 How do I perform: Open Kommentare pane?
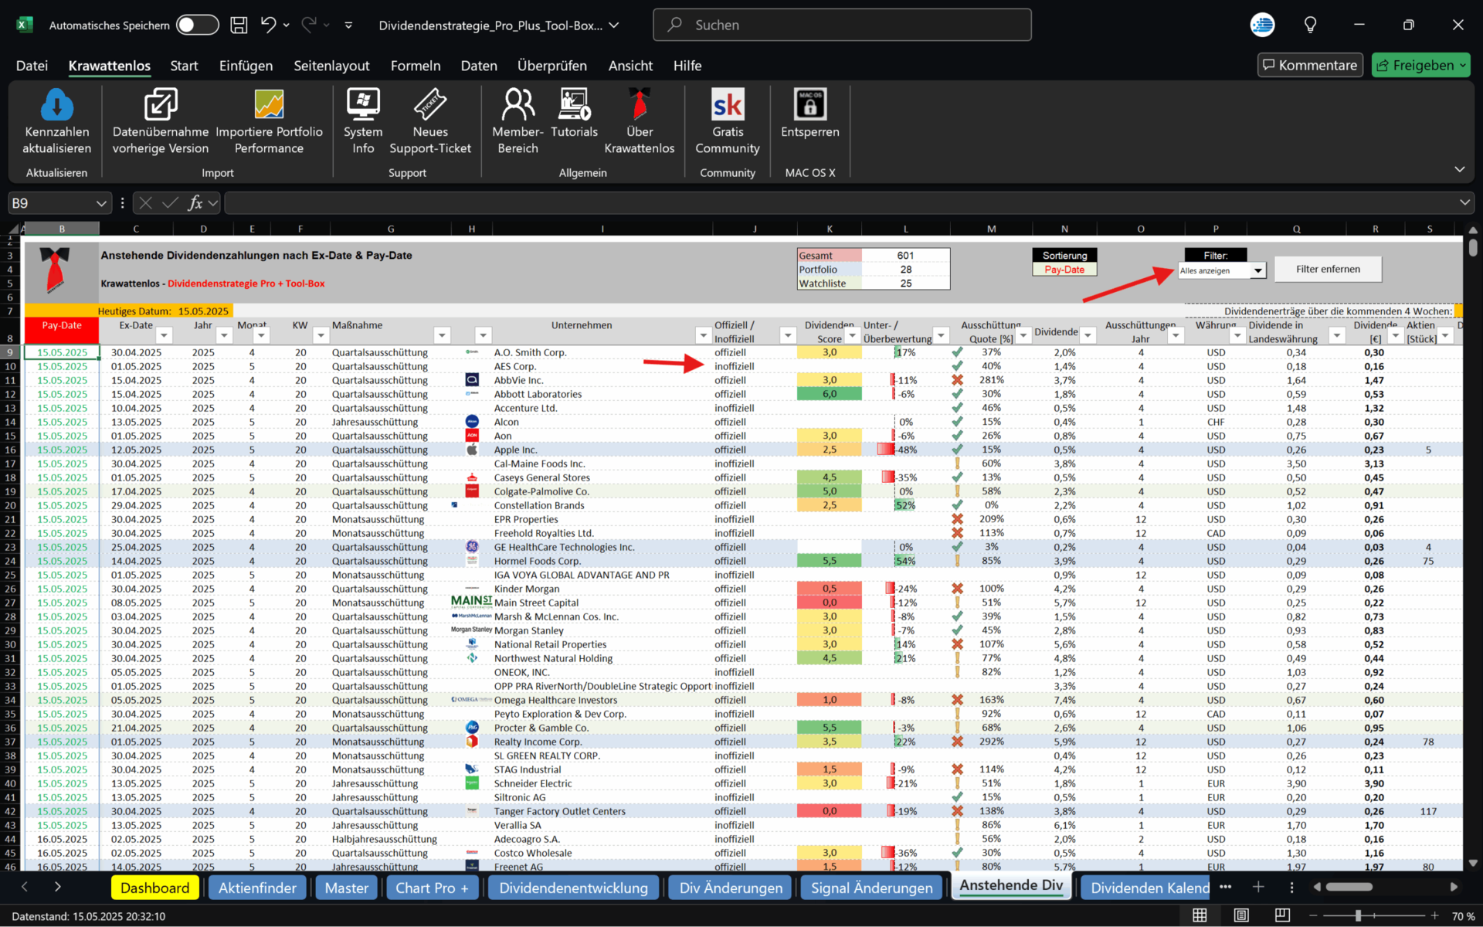point(1310,66)
